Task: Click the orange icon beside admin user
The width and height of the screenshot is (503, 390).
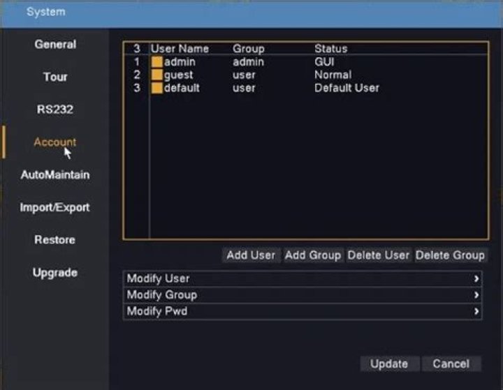Action: point(157,62)
